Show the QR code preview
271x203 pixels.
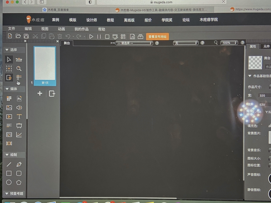click(x=123, y=37)
